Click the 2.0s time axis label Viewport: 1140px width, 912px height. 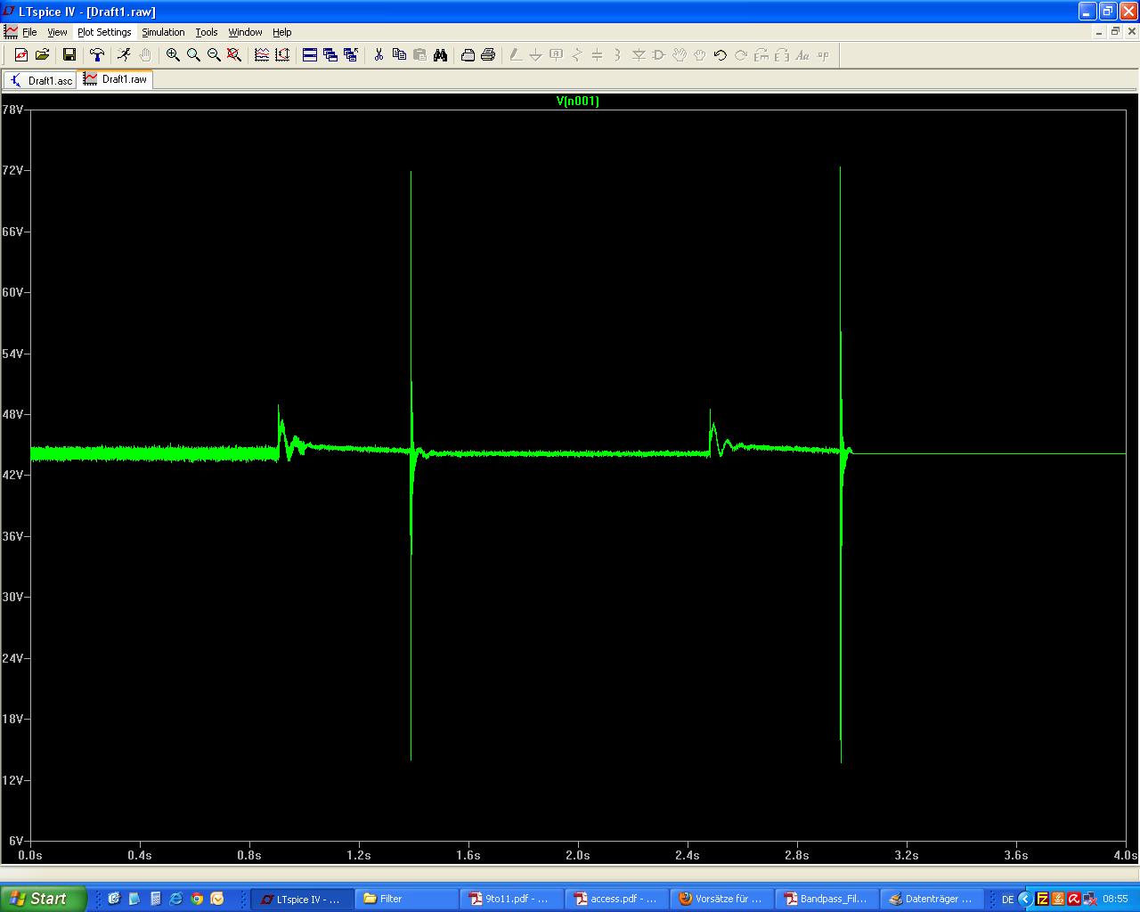tap(577, 855)
